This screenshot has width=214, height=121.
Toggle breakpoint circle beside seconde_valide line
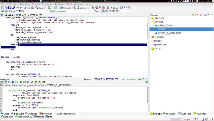click(x=1, y=98)
